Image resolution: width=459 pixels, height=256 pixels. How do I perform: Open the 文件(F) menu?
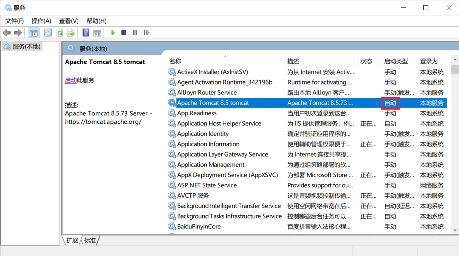[x=14, y=21]
